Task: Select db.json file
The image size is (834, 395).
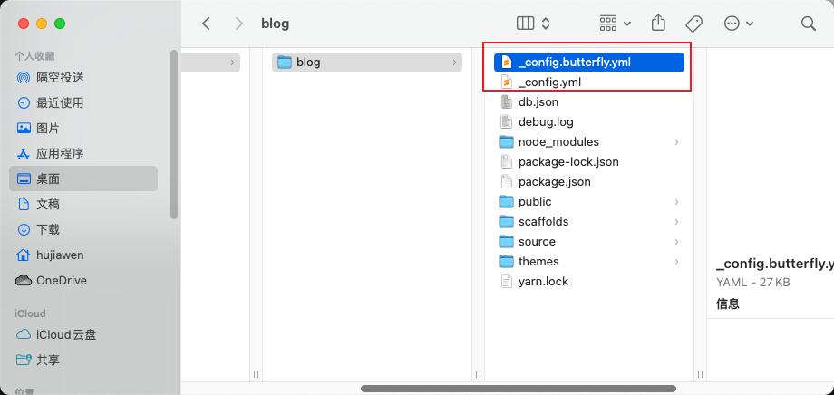Action: [589, 101]
